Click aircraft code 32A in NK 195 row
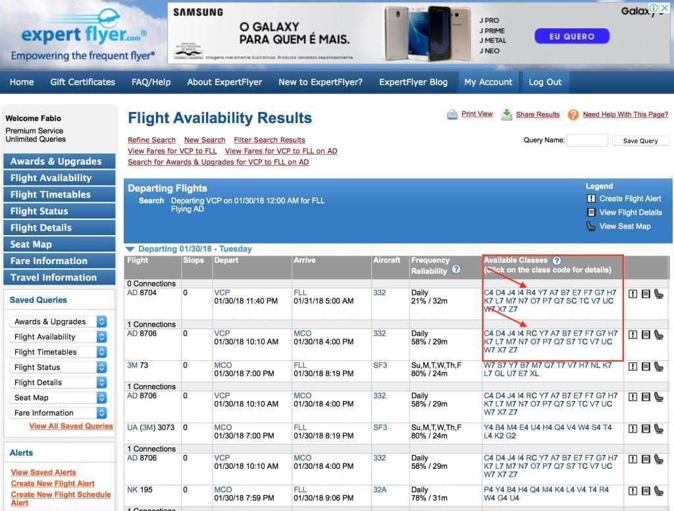This screenshot has width=674, height=511. 380,490
